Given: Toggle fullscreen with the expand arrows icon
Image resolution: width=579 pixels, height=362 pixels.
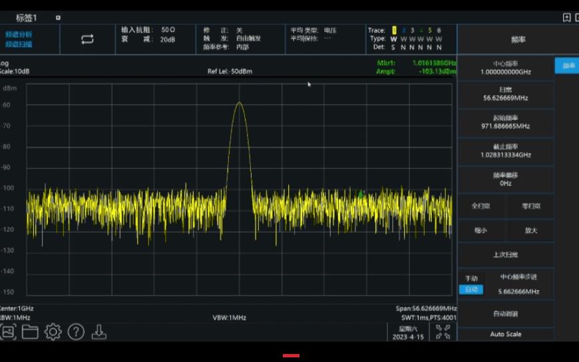Looking at the screenshot, I should pos(443,331).
